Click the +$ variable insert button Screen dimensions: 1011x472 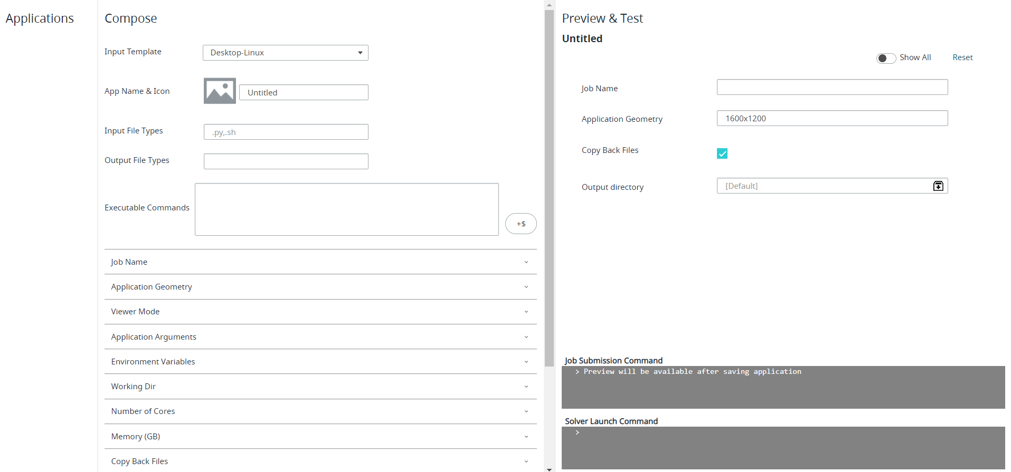521,224
